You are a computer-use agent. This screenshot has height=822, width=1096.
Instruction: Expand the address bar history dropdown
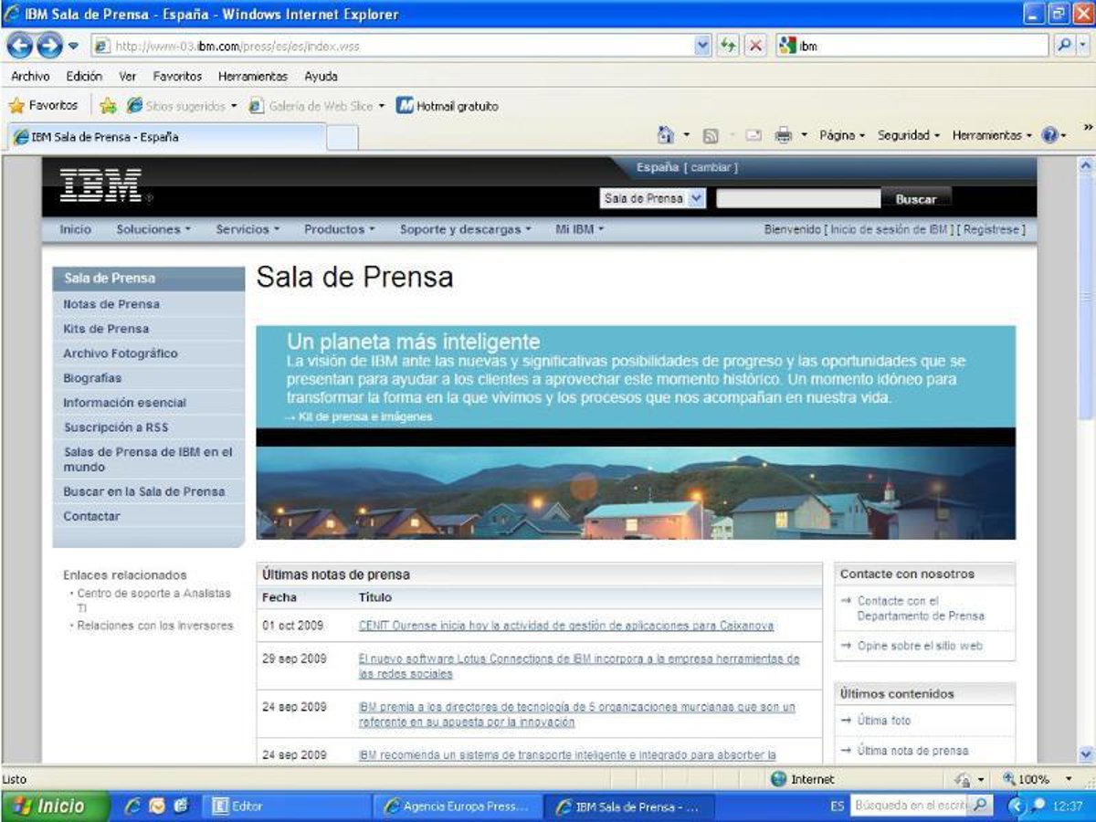[702, 46]
